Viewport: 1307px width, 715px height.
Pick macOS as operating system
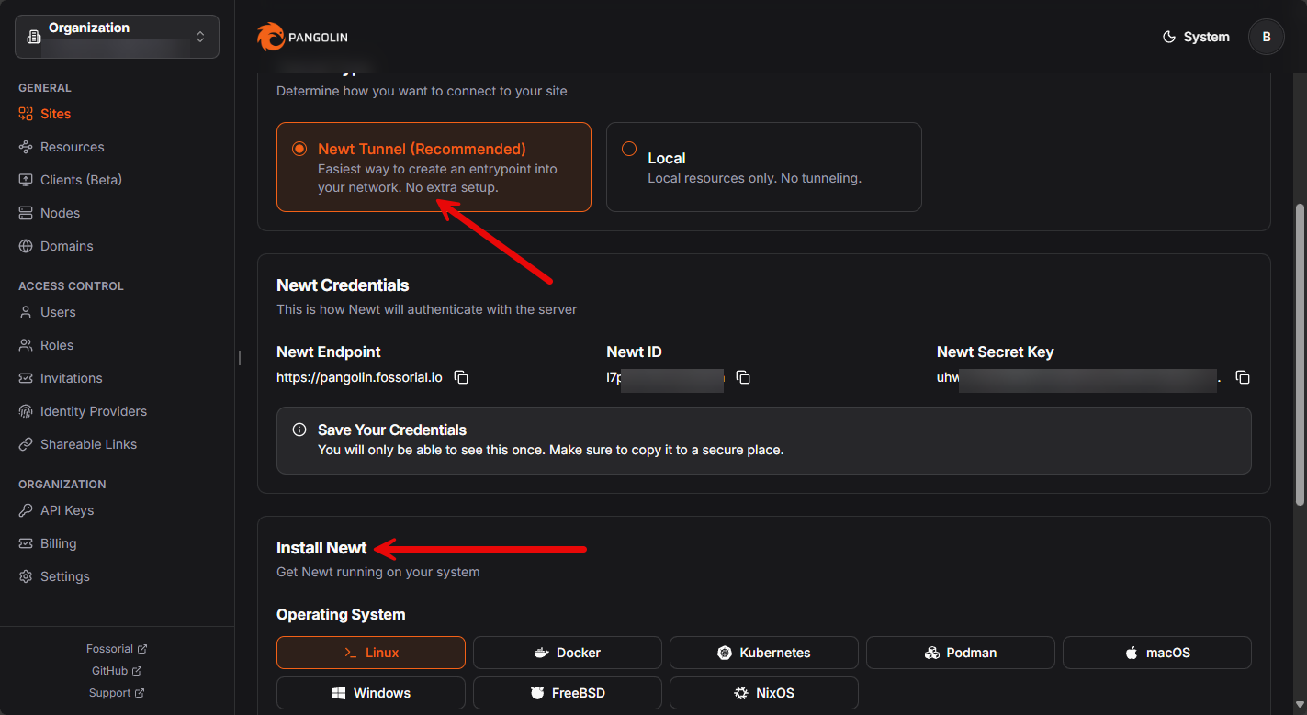pos(1156,653)
